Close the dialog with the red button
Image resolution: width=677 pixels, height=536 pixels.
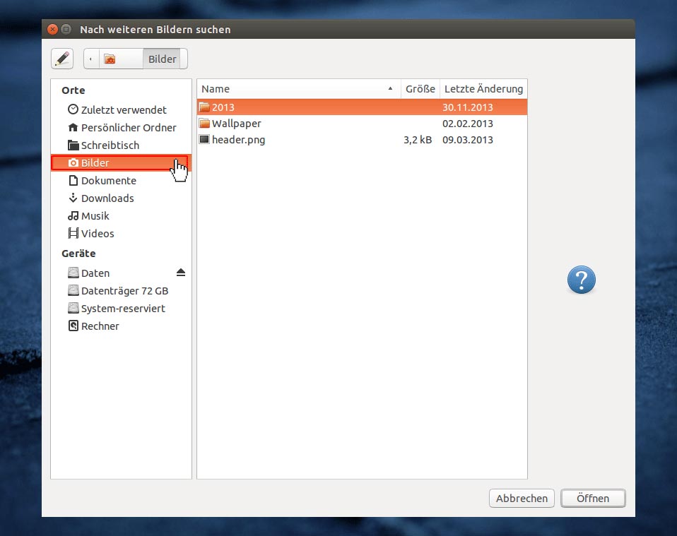click(53, 30)
